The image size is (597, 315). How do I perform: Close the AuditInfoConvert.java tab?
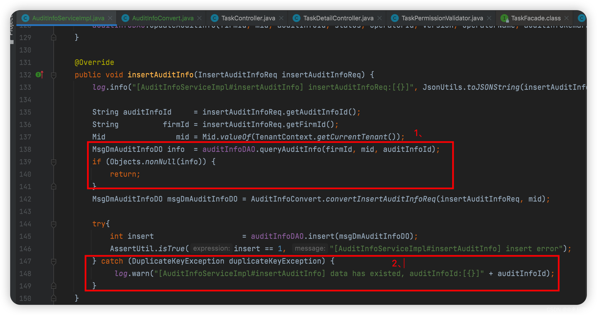pyautogui.click(x=199, y=18)
